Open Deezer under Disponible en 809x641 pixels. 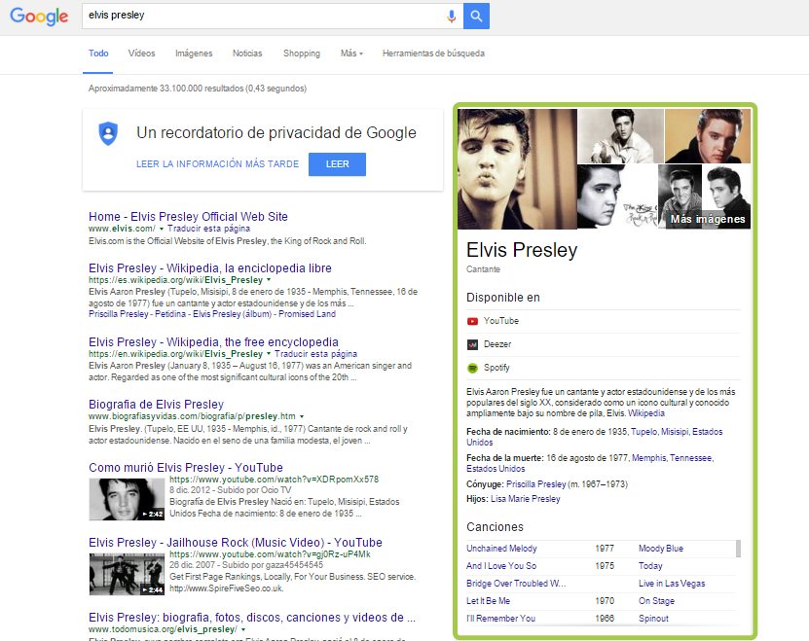click(497, 344)
